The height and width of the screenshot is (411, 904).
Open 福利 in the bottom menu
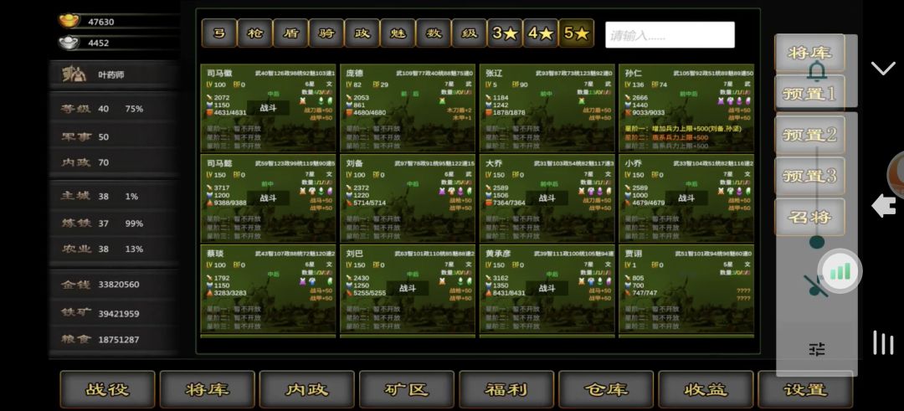click(x=506, y=390)
